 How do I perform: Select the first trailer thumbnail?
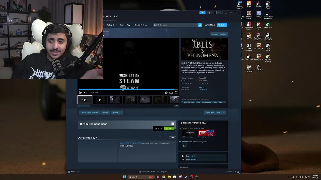(x=85, y=100)
